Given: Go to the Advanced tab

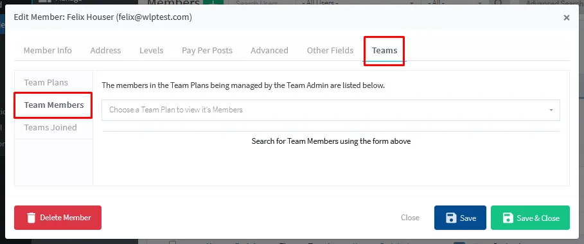Looking at the screenshot, I should tap(269, 50).
